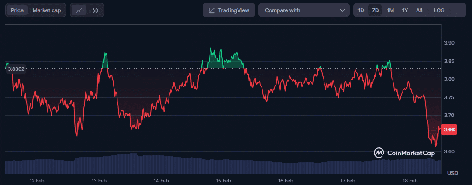The image size is (472, 185).
Task: Open the three-dots more options menu
Action: click(458, 10)
